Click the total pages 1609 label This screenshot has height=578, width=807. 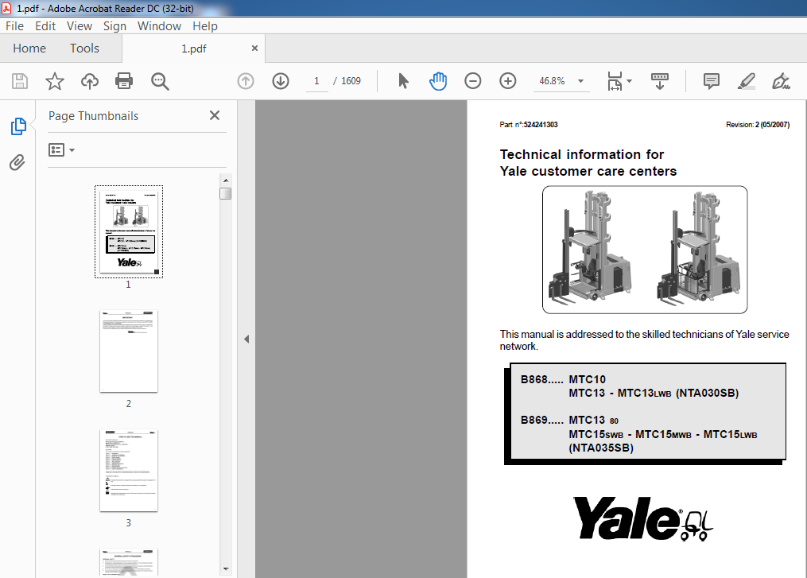coord(351,81)
